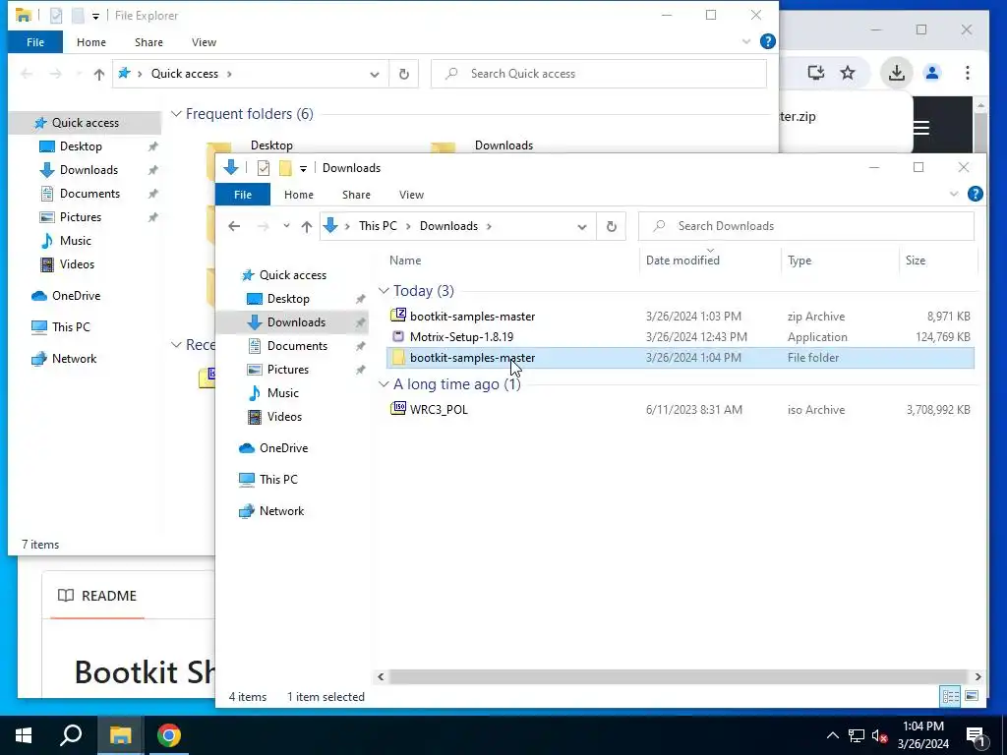
Task: Open address dropdown in File Explorer window
Action: click(375, 74)
